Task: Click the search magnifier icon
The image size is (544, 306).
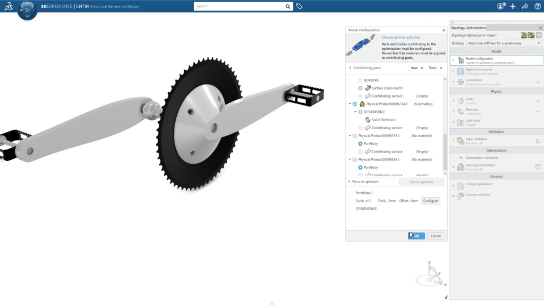Action: coord(288,6)
